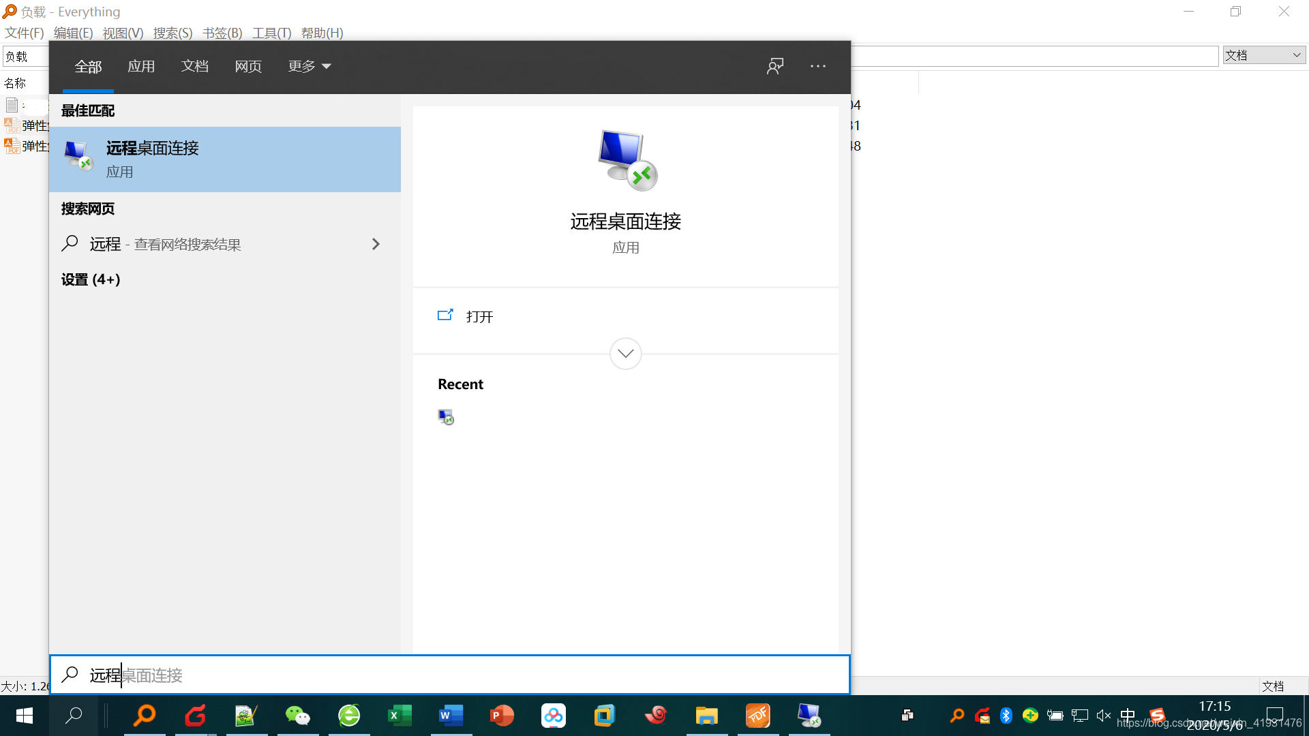Click 打开 to launch the app
The height and width of the screenshot is (736, 1309).
pyautogui.click(x=479, y=316)
